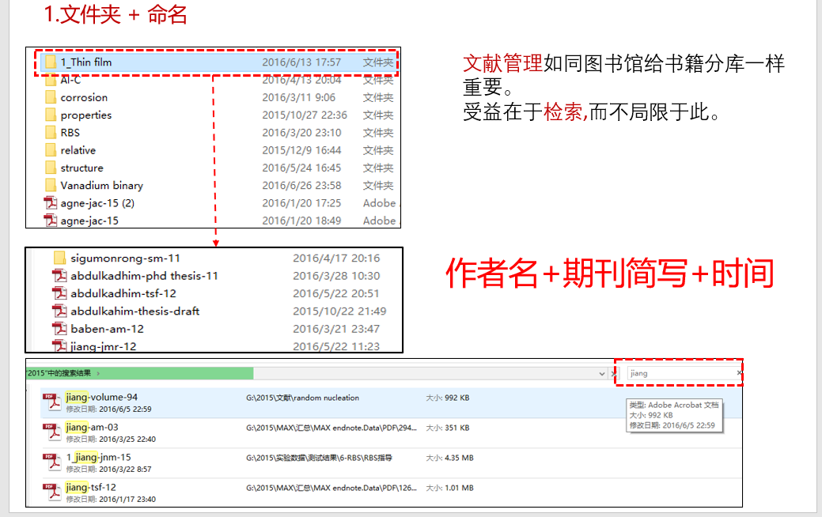The width and height of the screenshot is (822, 517).
Task: Click the date 2016/3/20 23:10
Action: pyautogui.click(x=301, y=133)
